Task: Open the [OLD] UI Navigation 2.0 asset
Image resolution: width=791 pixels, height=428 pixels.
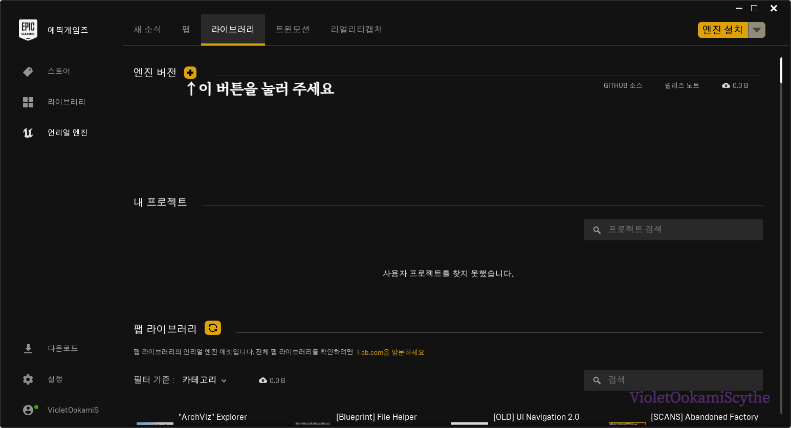Action: (x=536, y=417)
